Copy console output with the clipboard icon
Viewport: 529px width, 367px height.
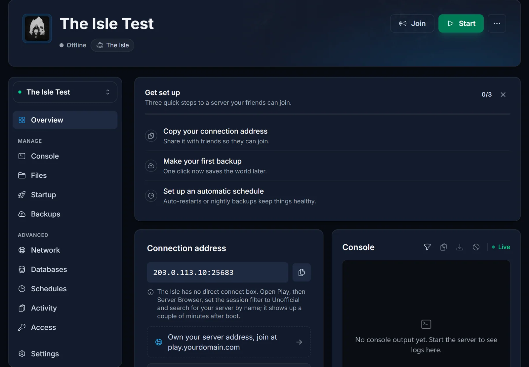(x=443, y=247)
